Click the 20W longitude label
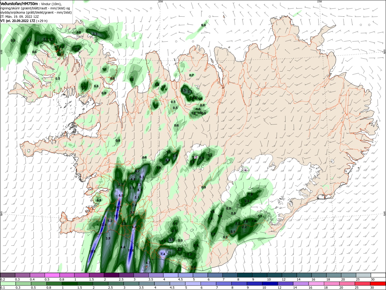Image resolution: width=386 pixels, height=290 pixels. pyautogui.click(x=160, y=2)
